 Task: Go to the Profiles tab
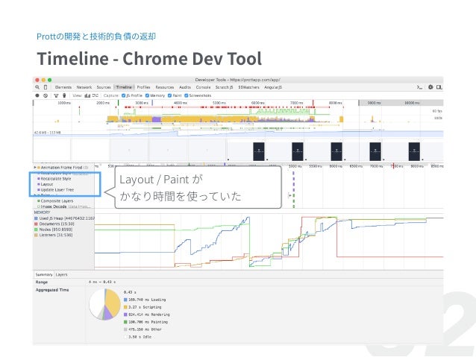point(143,87)
